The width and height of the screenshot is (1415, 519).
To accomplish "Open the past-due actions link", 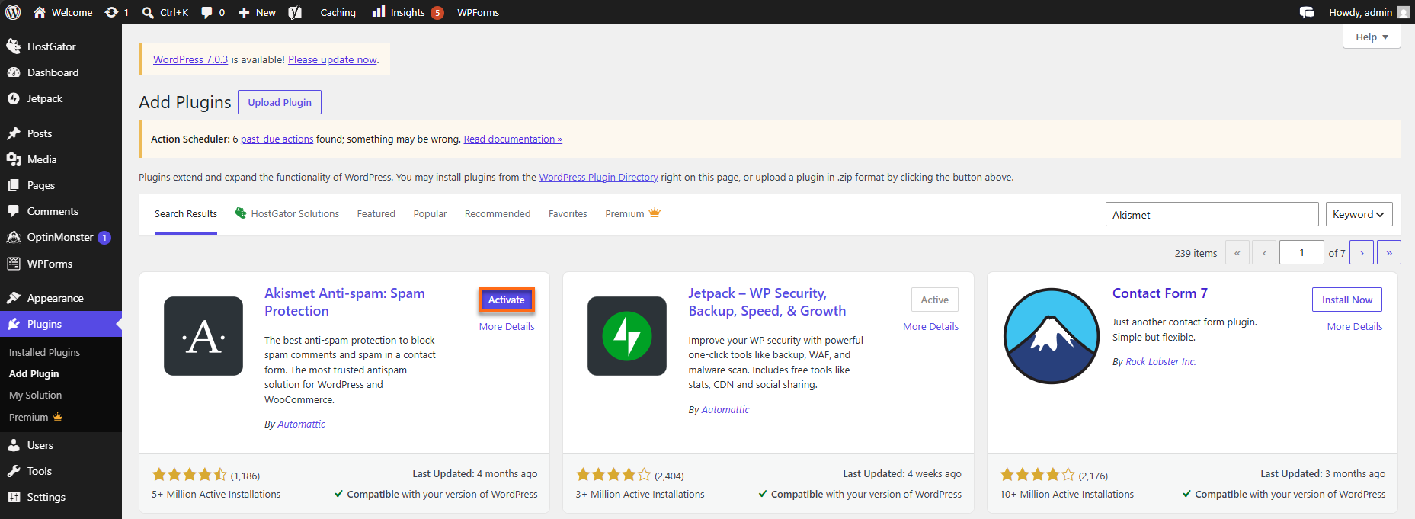I will point(277,139).
